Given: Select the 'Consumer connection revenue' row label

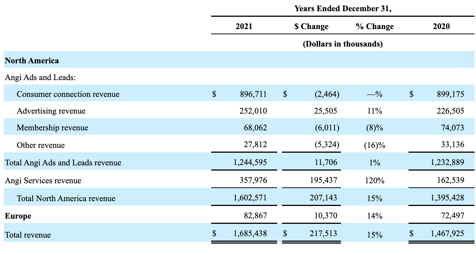Looking at the screenshot, I should tap(68, 94).
